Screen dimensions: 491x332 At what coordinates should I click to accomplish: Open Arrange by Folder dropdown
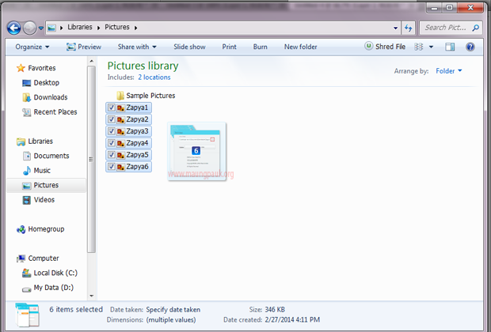pyautogui.click(x=449, y=71)
